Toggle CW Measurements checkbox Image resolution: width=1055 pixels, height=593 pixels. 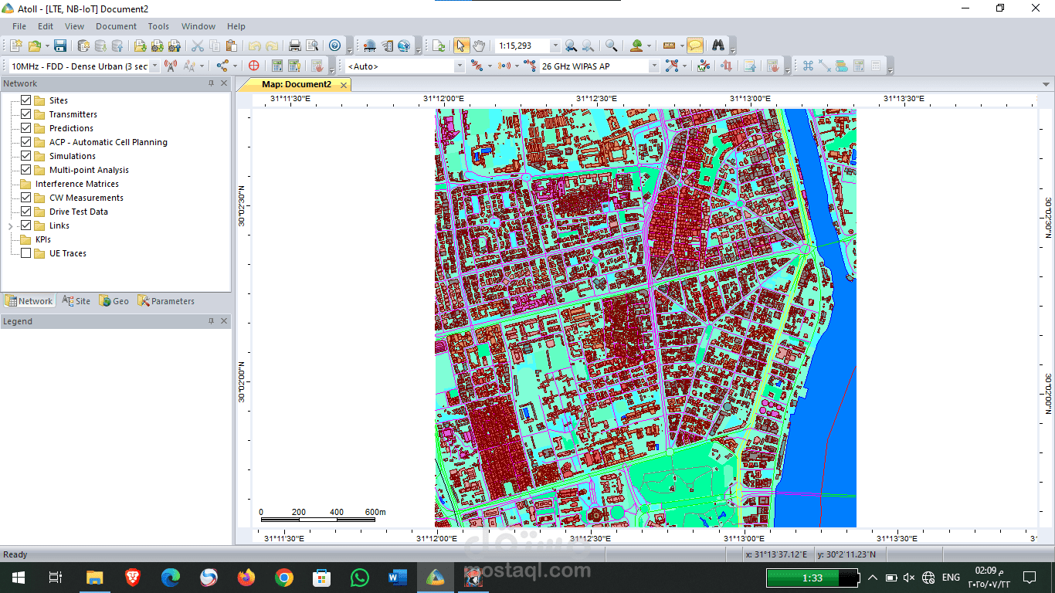26,198
